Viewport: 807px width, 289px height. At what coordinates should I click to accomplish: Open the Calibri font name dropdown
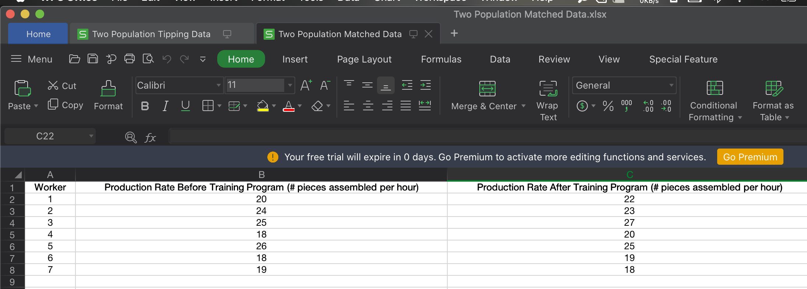click(219, 85)
